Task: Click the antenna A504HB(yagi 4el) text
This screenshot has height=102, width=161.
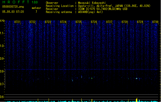Action: click(90, 12)
